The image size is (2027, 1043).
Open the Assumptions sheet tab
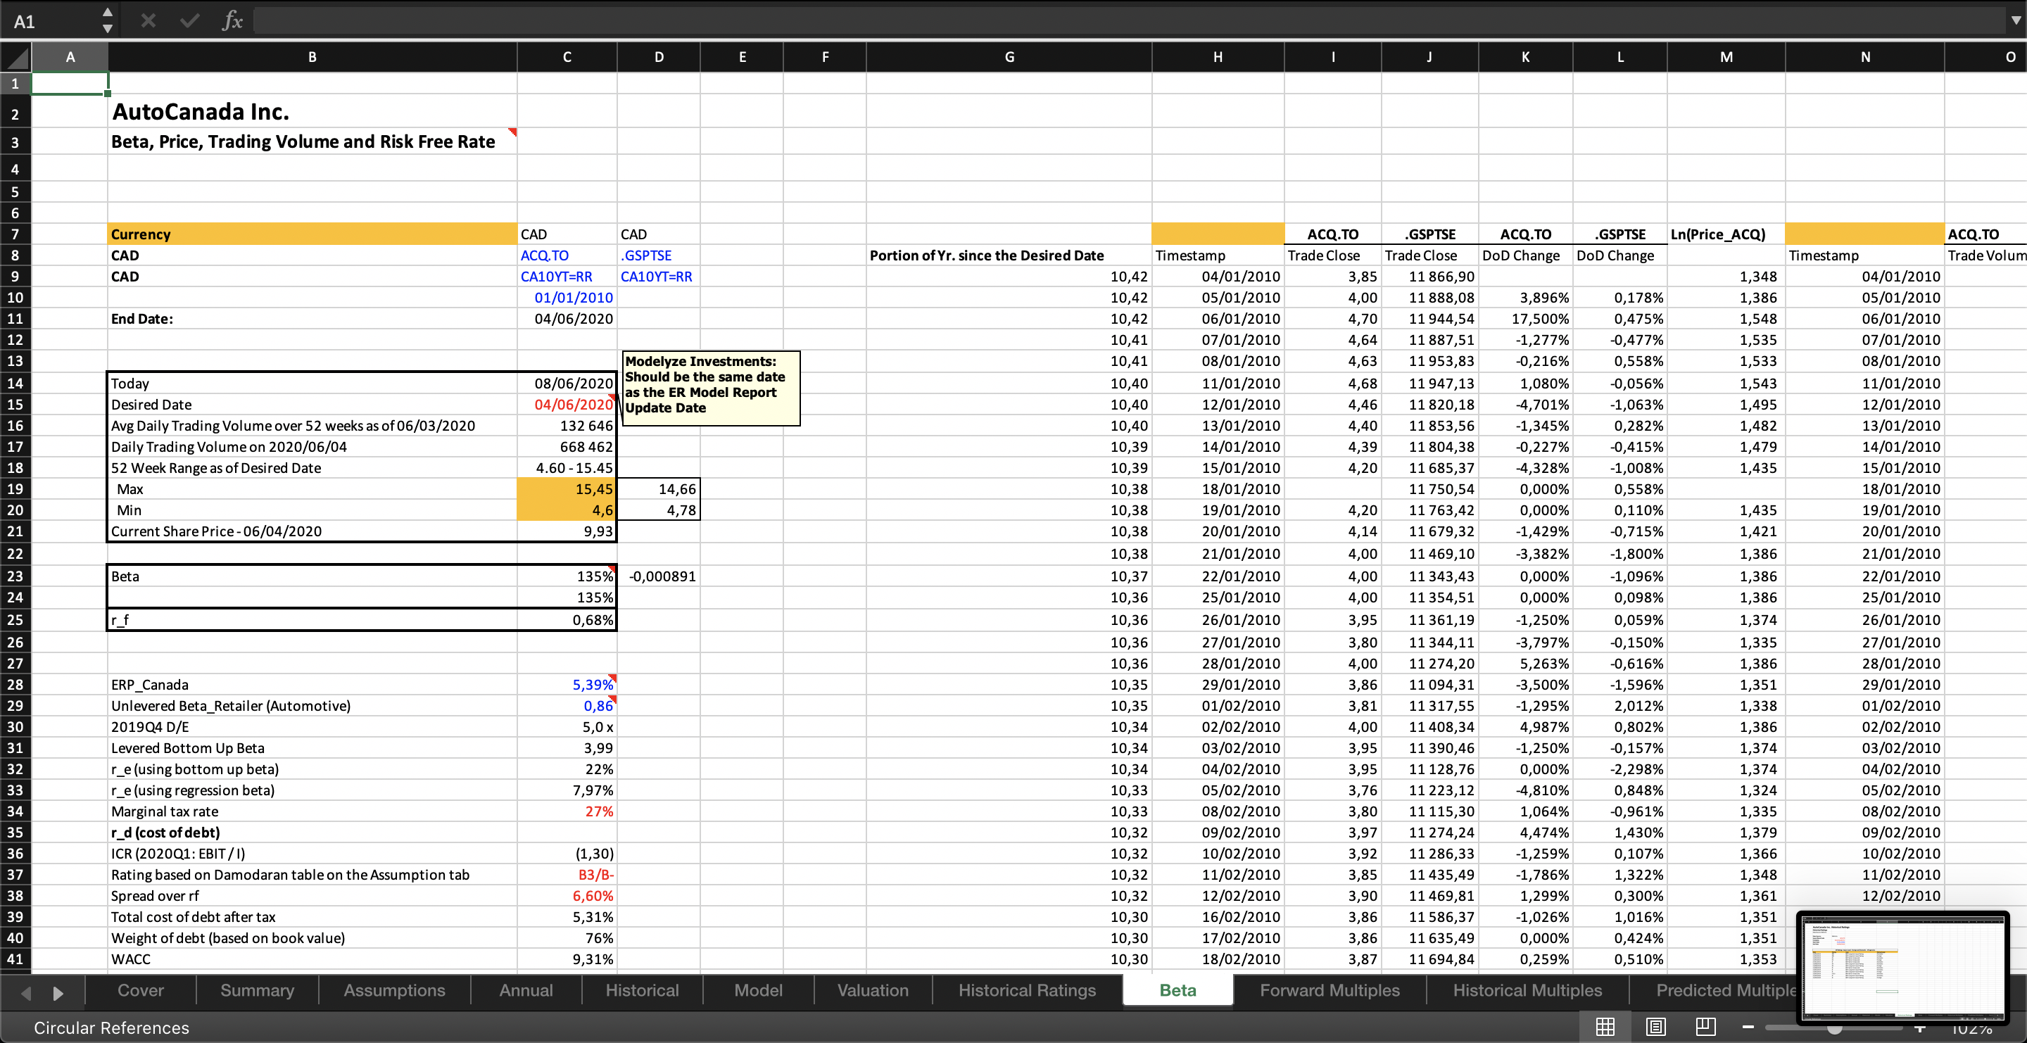[394, 990]
